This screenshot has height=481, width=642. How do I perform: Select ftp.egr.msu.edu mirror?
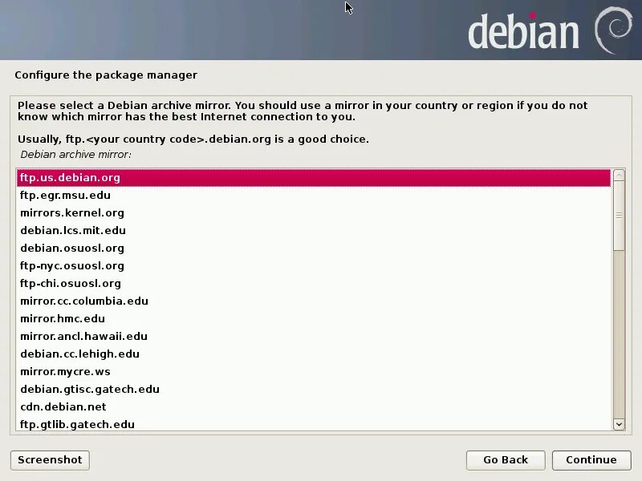coord(314,196)
